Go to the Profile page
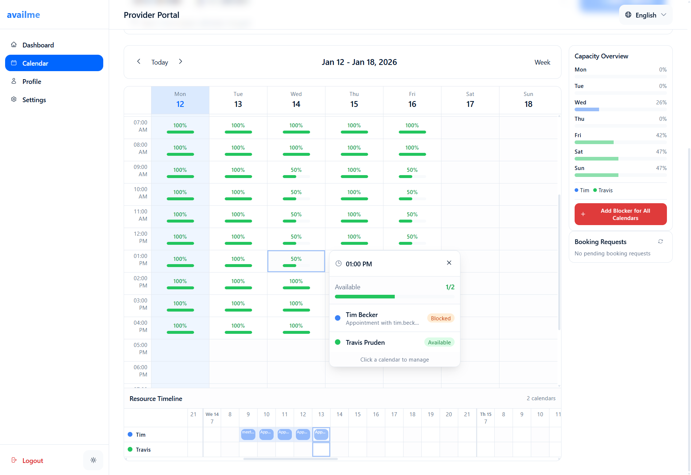 pyautogui.click(x=32, y=82)
